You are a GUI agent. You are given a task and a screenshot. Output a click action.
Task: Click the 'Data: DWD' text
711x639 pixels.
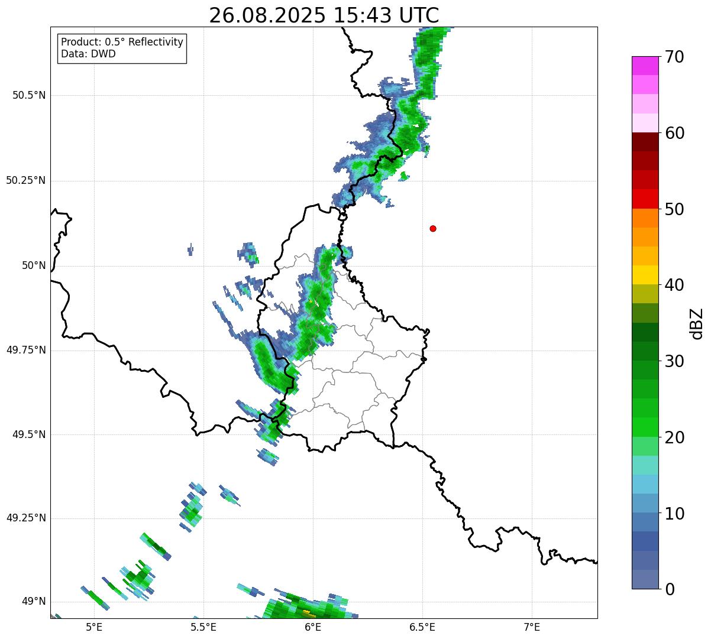point(88,54)
